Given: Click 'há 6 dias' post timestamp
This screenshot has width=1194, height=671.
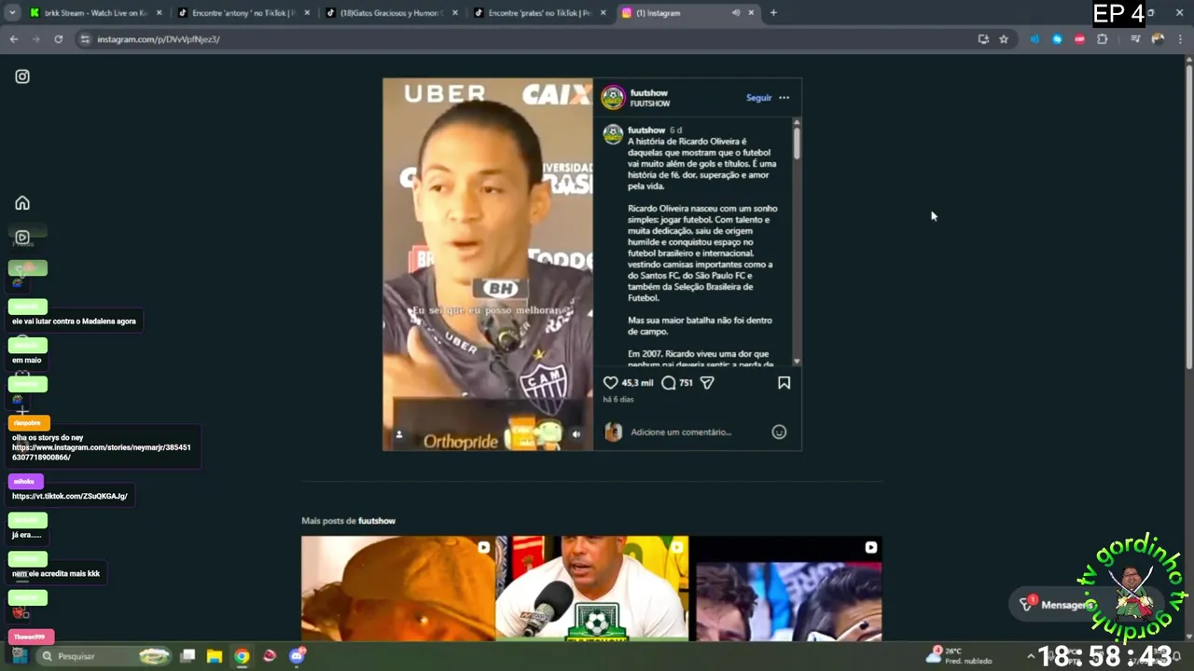Looking at the screenshot, I should pos(618,399).
